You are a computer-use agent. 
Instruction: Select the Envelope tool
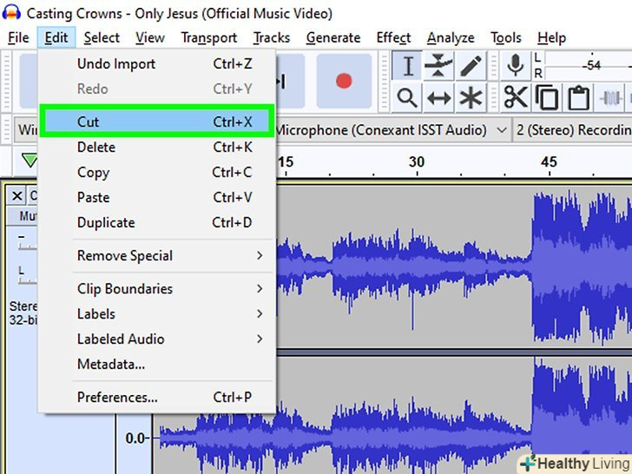pos(439,66)
